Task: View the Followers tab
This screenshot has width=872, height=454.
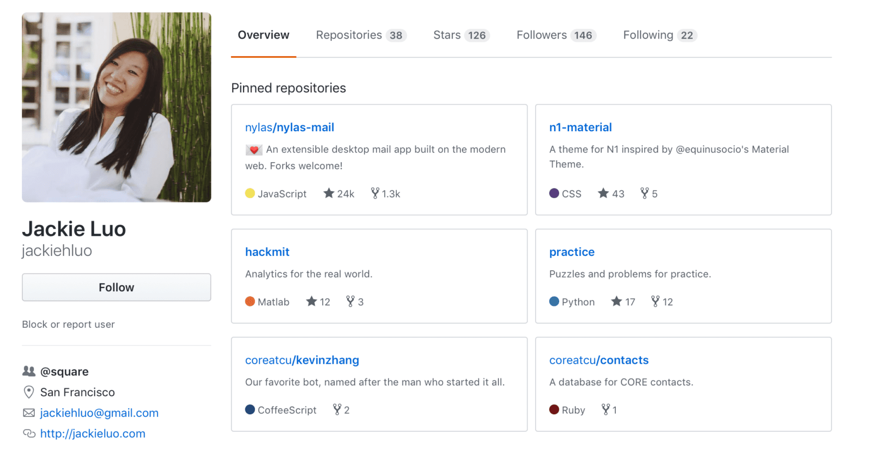Action: click(x=556, y=35)
